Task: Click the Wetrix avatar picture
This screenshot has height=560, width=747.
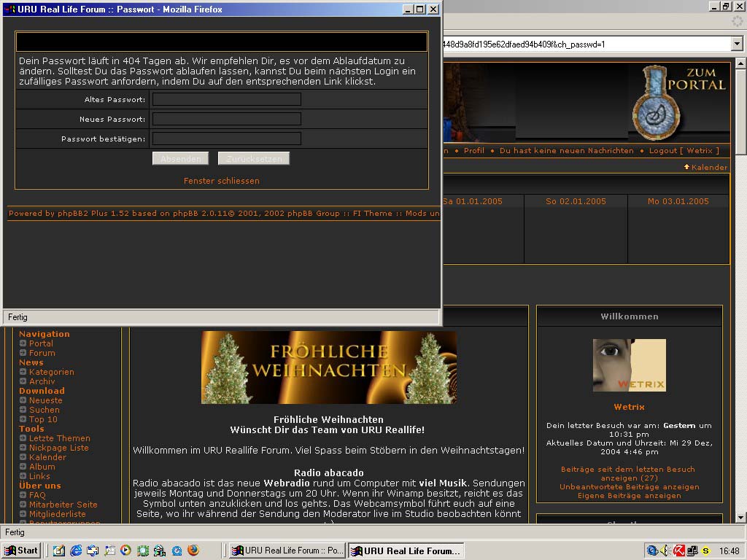Action: click(629, 365)
